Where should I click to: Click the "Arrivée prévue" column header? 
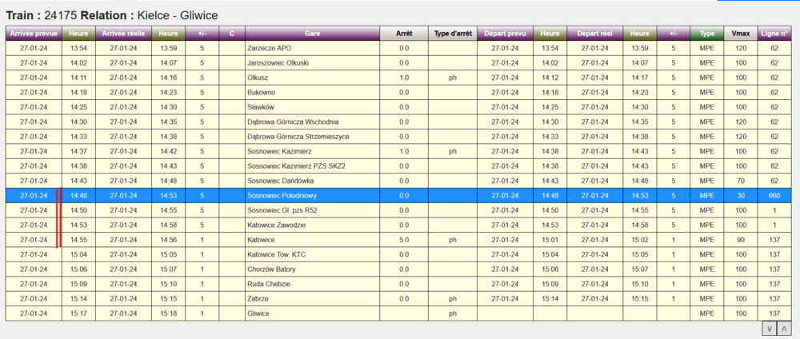[33, 34]
